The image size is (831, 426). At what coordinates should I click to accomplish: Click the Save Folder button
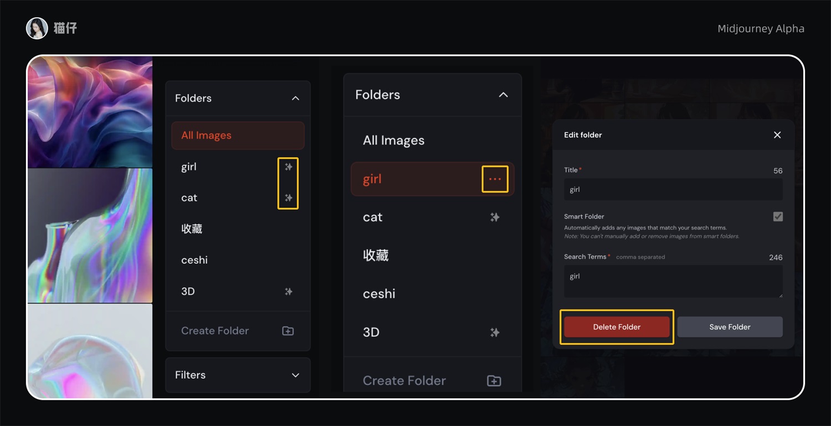730,327
